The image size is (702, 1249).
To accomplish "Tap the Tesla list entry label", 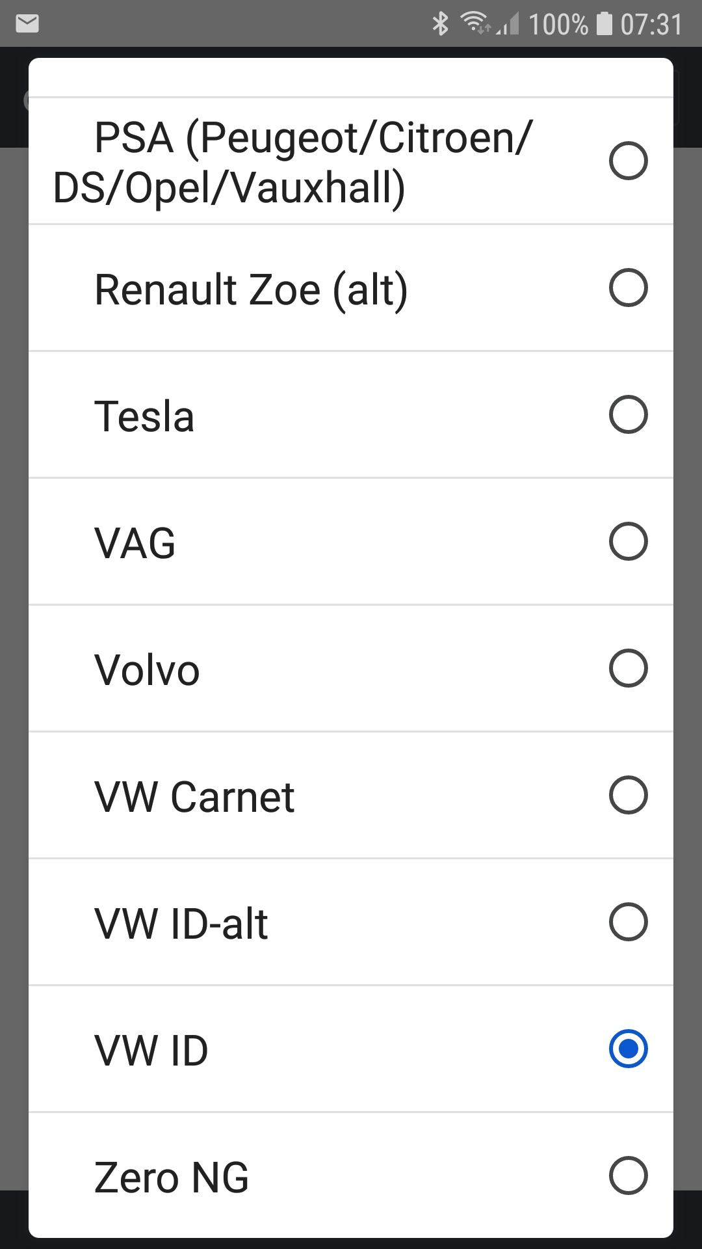I will click(x=144, y=416).
